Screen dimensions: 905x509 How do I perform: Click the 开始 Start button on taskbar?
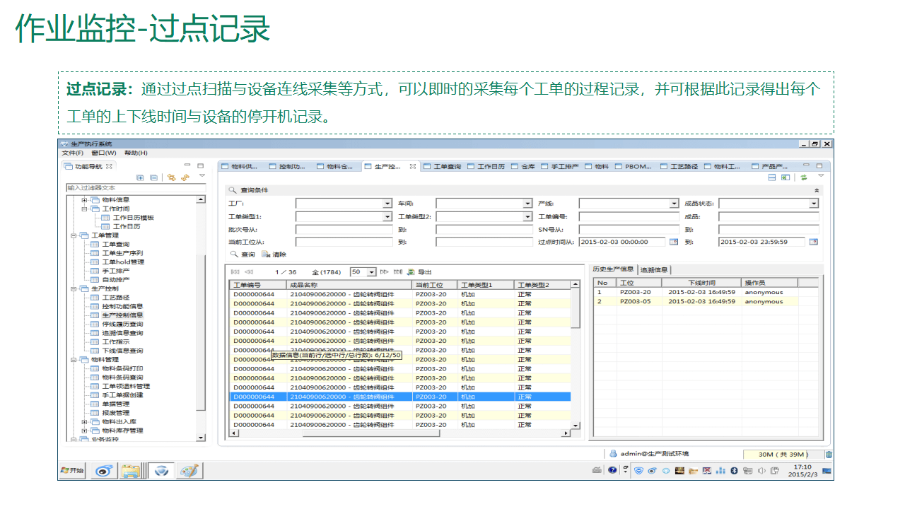72,470
